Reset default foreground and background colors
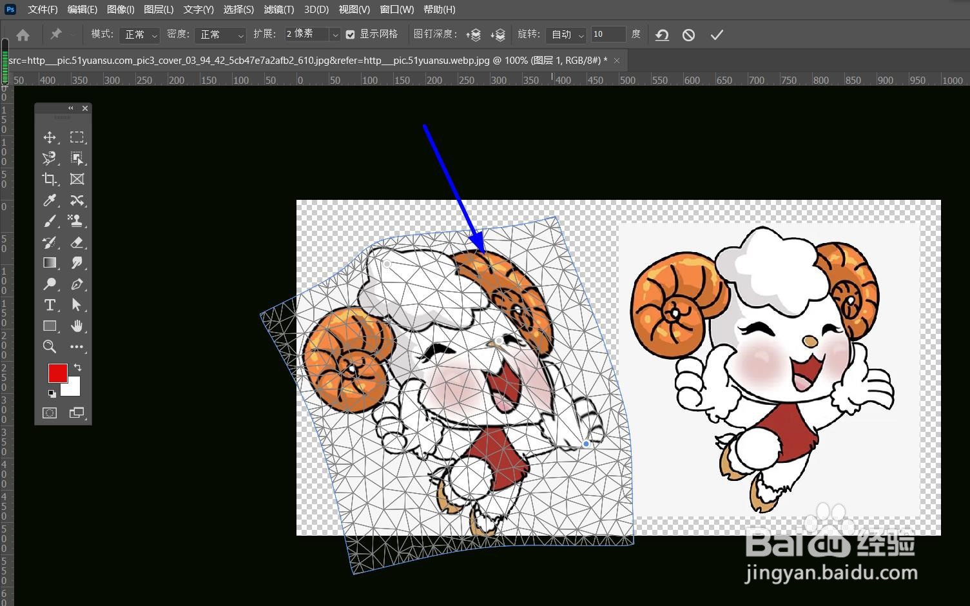Image resolution: width=970 pixels, height=606 pixels. [x=52, y=393]
